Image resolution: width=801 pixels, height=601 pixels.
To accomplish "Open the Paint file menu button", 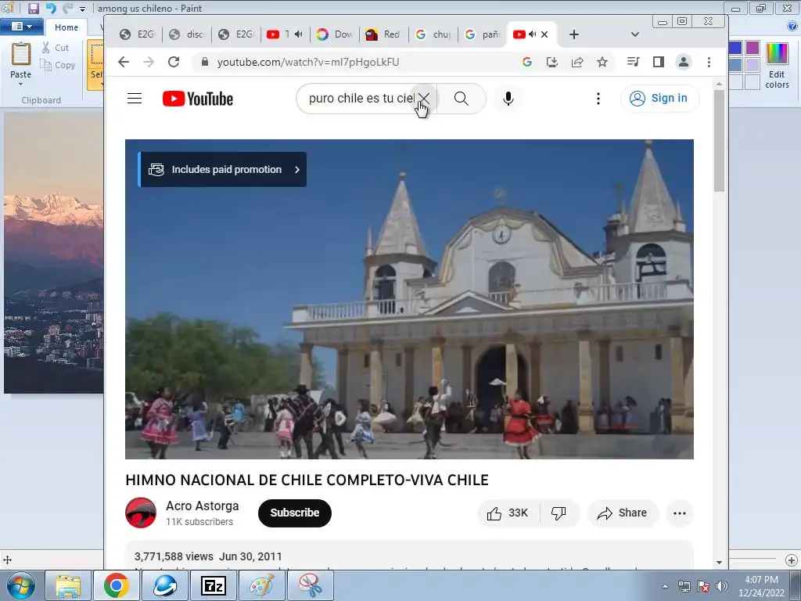I will click(x=22, y=26).
